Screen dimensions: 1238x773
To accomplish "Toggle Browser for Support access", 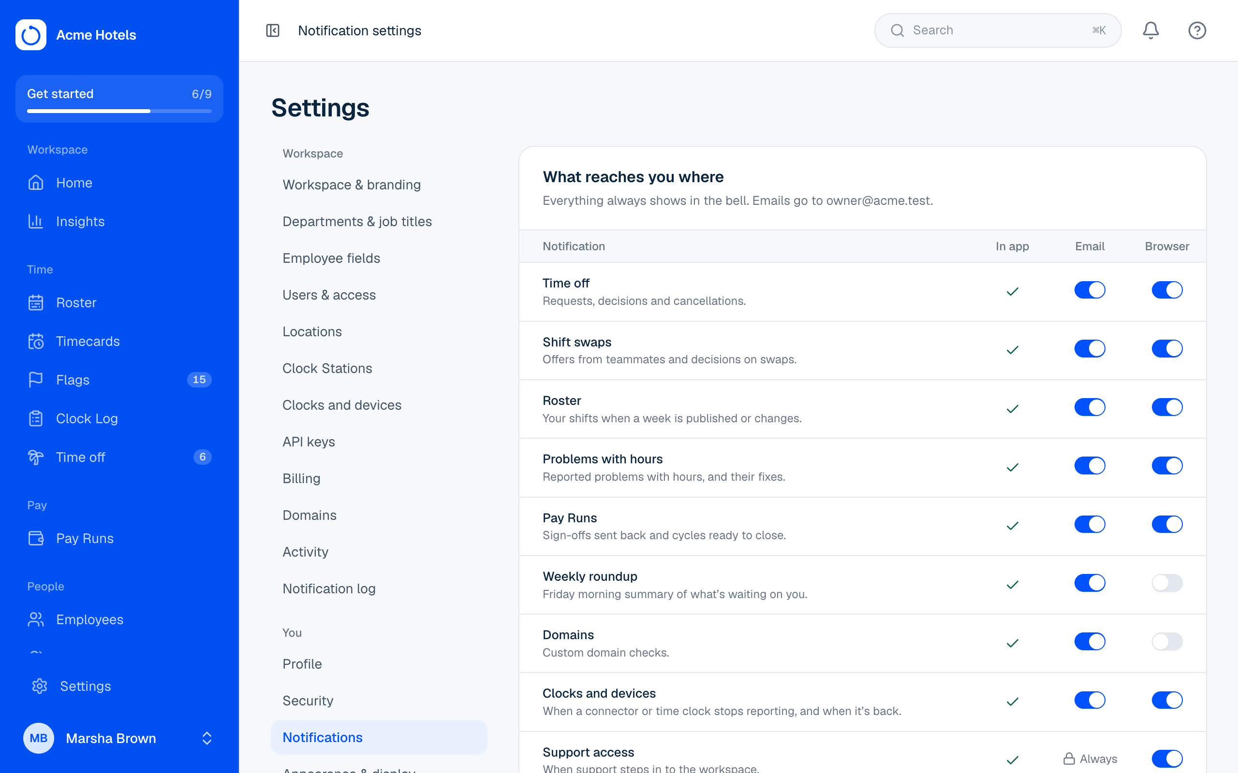I will pyautogui.click(x=1167, y=759).
